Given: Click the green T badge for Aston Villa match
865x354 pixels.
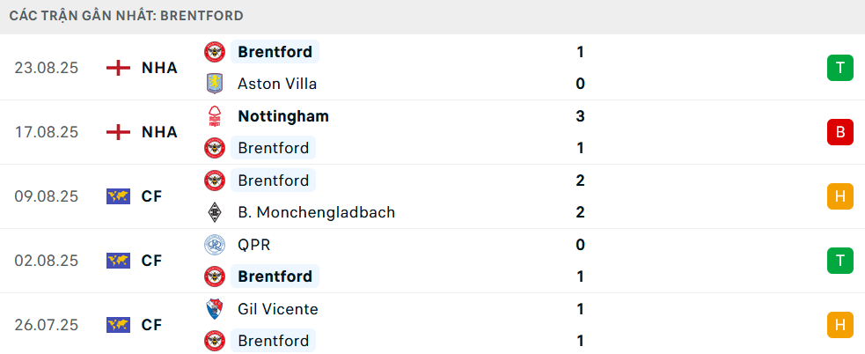Looking at the screenshot, I should coord(840,68).
